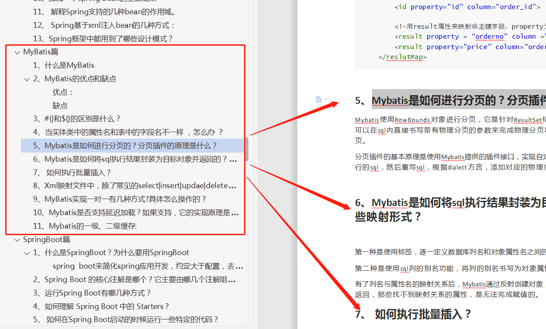The height and width of the screenshot is (329, 546).
Task: Go to '9、MyBatis实现一对一有几种方式' item
Action: (x=120, y=199)
